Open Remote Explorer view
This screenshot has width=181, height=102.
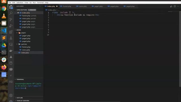tap(11, 44)
